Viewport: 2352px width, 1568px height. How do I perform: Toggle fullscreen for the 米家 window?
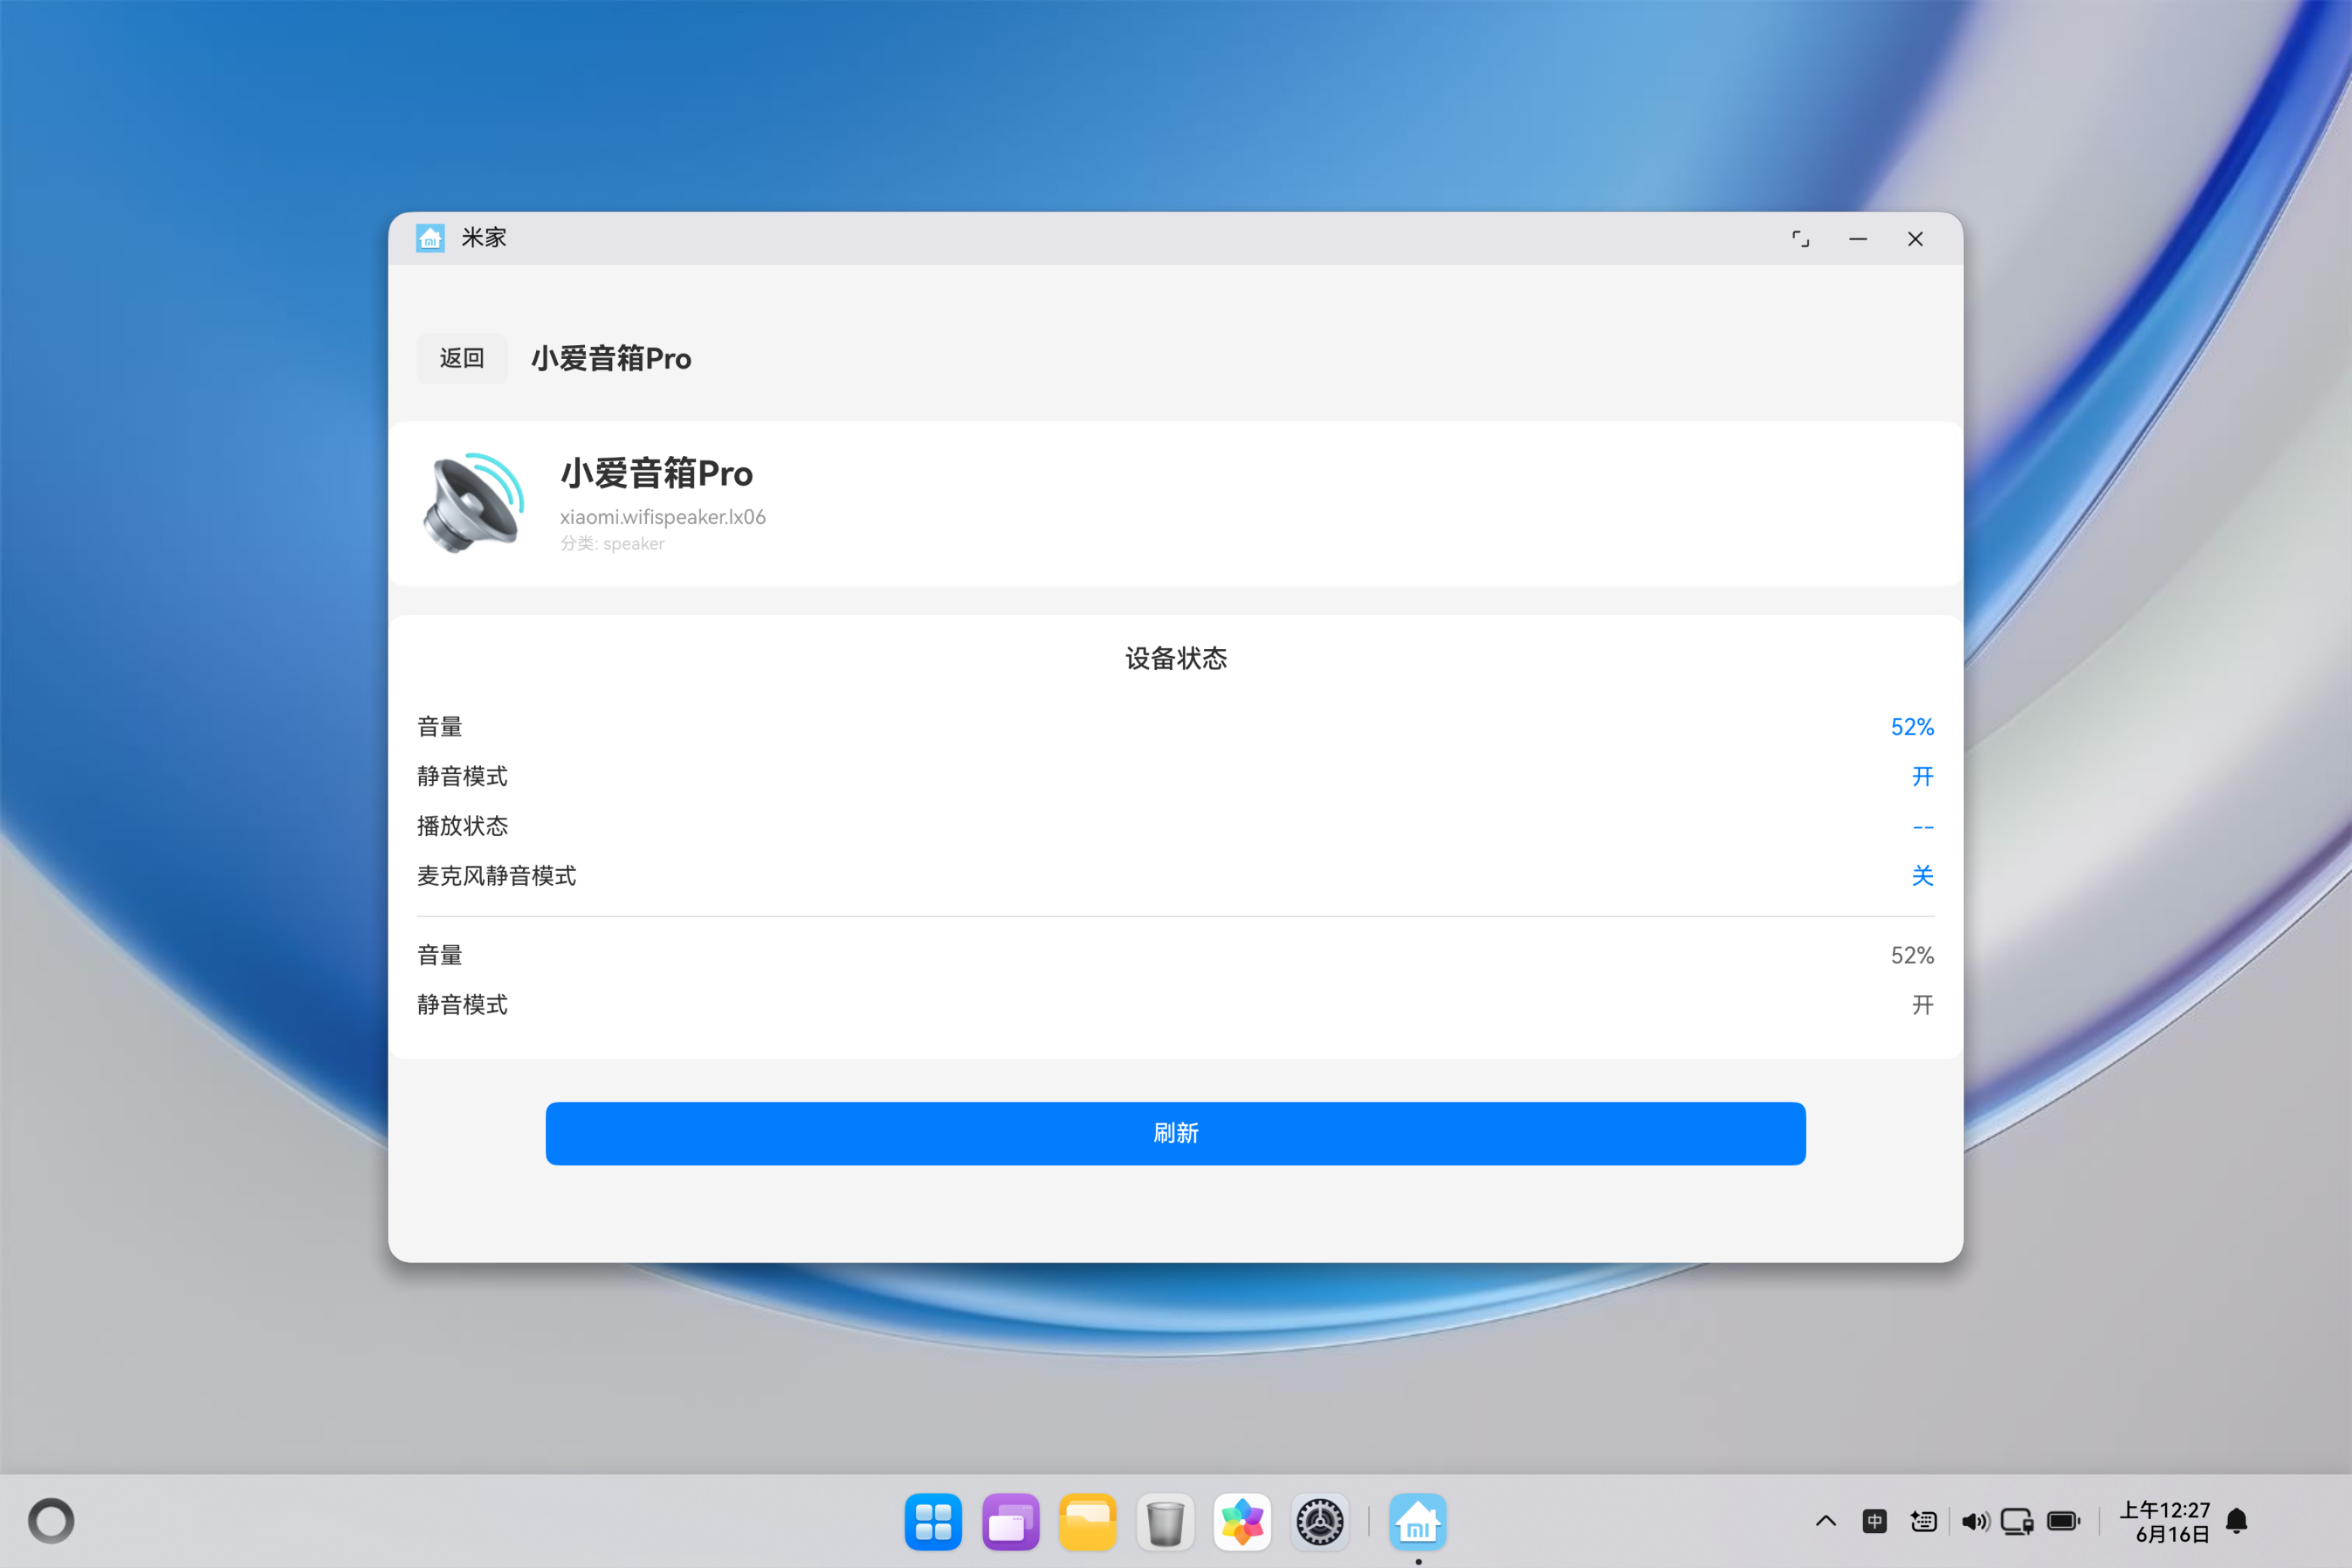point(1800,239)
